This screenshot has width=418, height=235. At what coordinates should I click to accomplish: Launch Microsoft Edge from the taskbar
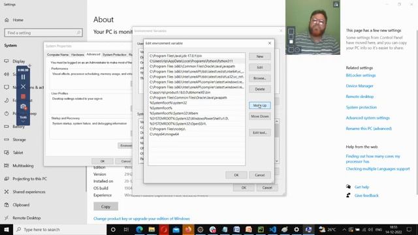(139, 229)
